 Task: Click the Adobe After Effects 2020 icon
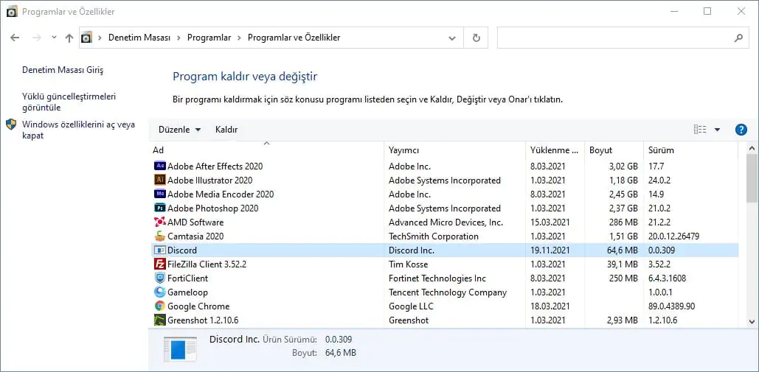coord(160,166)
